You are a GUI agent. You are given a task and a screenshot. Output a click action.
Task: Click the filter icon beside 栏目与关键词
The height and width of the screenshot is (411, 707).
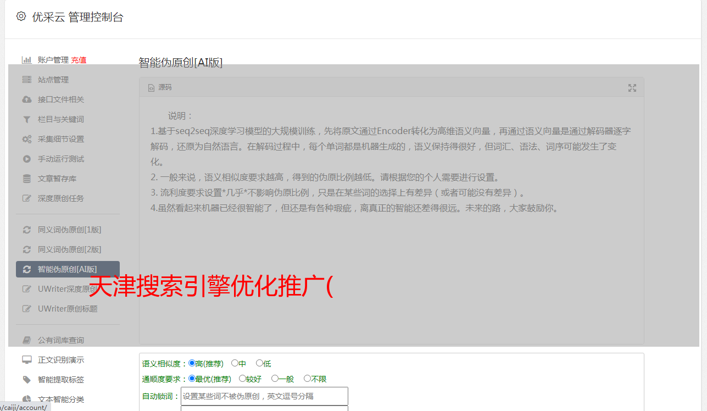(26, 119)
